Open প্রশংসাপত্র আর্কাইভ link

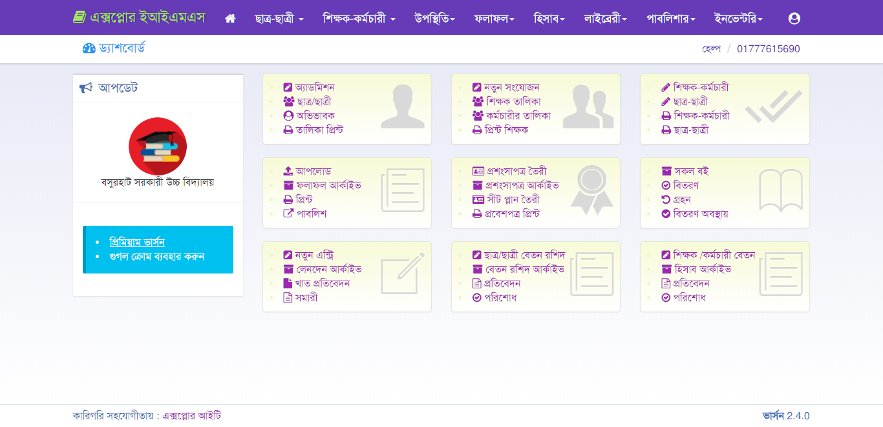(522, 186)
